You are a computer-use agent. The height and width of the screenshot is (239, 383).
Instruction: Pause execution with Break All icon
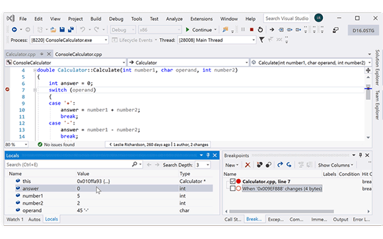tap(243, 30)
